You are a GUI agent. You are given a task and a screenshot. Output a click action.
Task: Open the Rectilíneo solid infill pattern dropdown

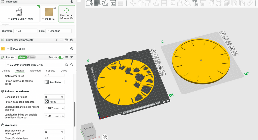point(54,82)
